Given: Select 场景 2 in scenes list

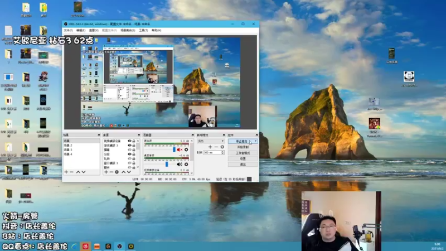Looking at the screenshot, I should 81,145.
